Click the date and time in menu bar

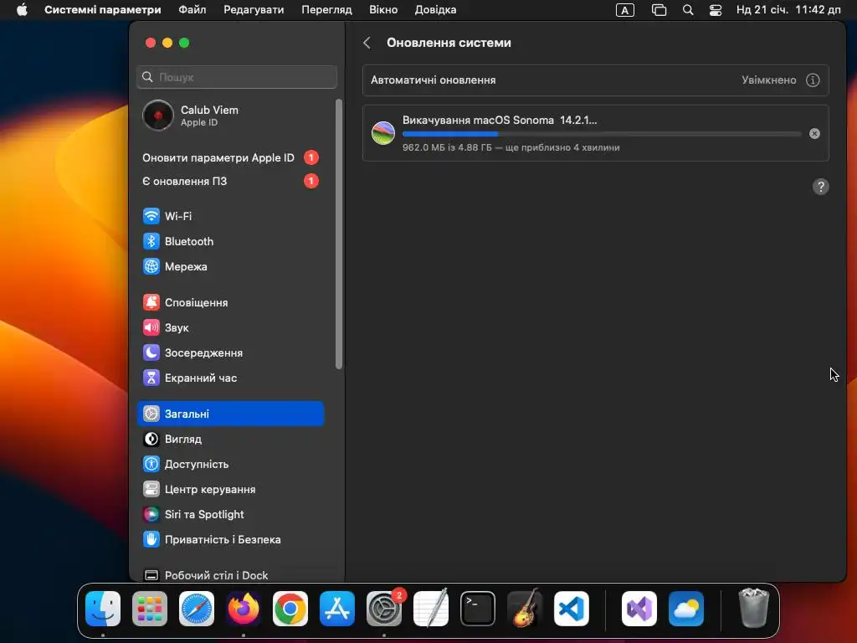[788, 10]
